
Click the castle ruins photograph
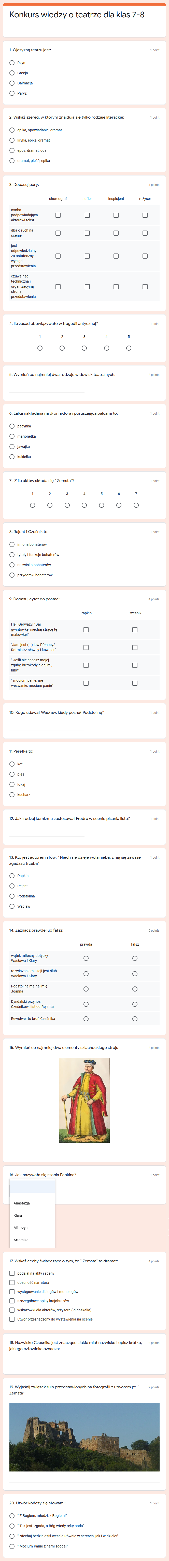coord(84,1437)
